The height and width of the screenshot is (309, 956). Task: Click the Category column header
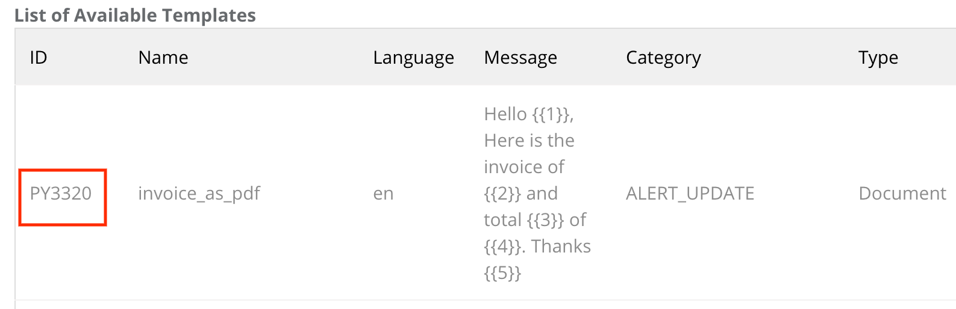pyautogui.click(x=663, y=58)
